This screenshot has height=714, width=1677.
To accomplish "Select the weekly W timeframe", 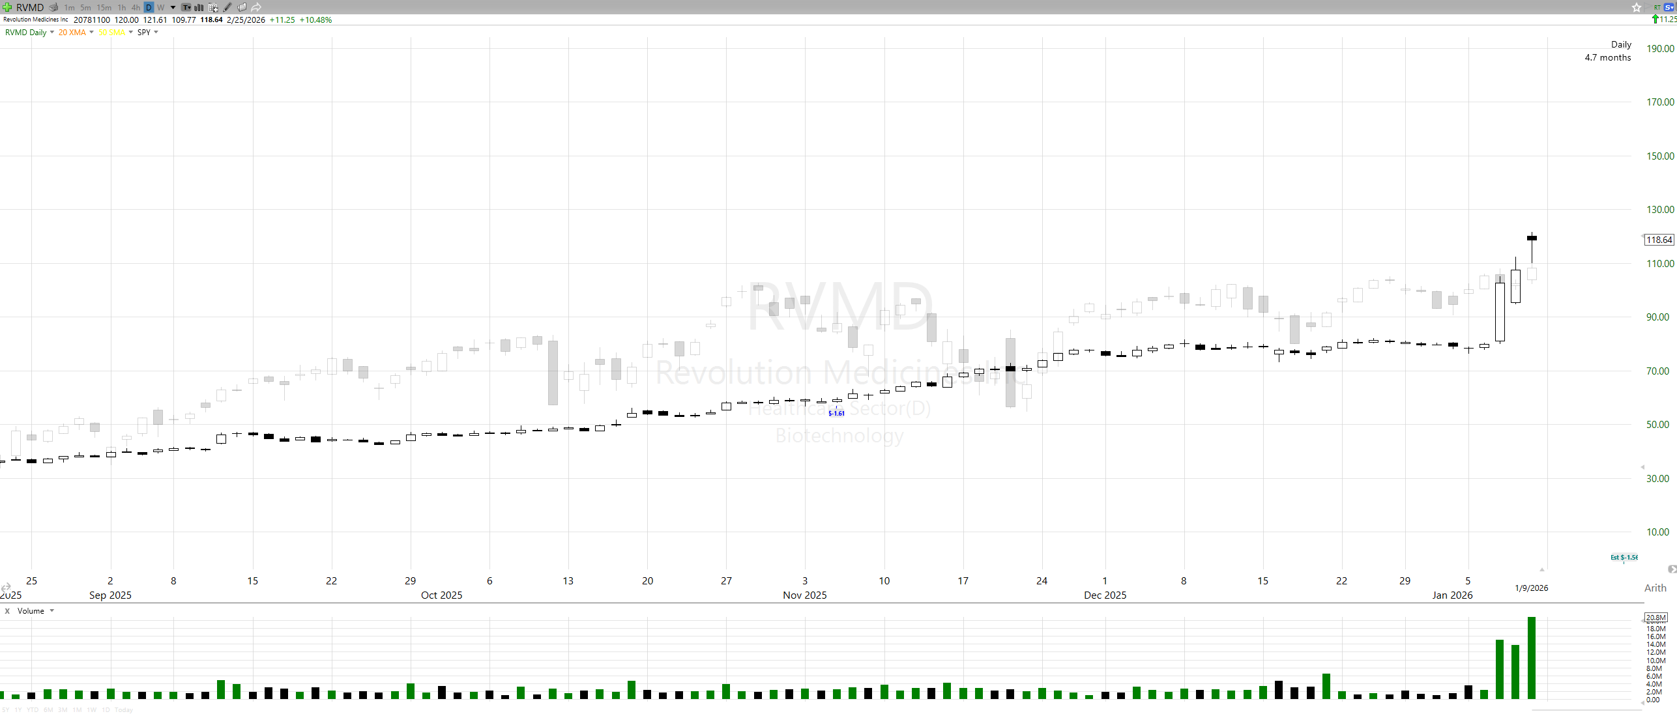I will tap(161, 7).
